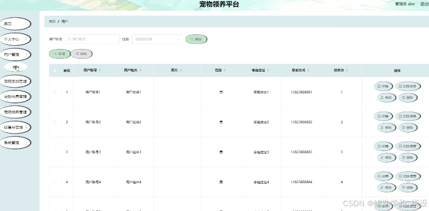
Task: Click the search icon inside the 用户账号 field
Action: (x=69, y=39)
